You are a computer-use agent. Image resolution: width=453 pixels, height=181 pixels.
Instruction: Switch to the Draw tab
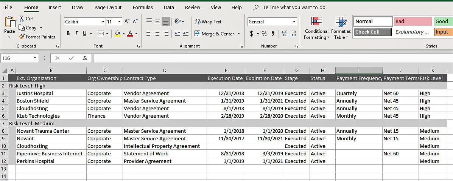[78, 8]
